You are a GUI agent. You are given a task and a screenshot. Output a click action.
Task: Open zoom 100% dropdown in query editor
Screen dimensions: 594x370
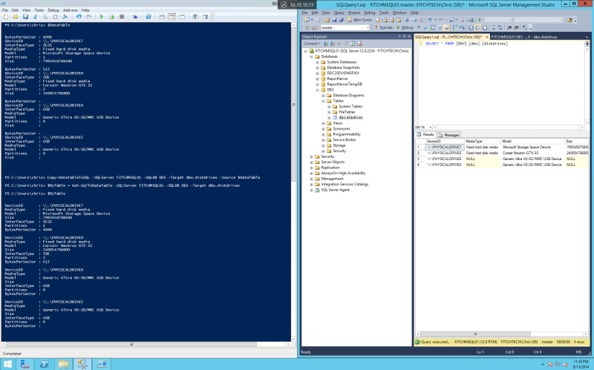pyautogui.click(x=431, y=128)
